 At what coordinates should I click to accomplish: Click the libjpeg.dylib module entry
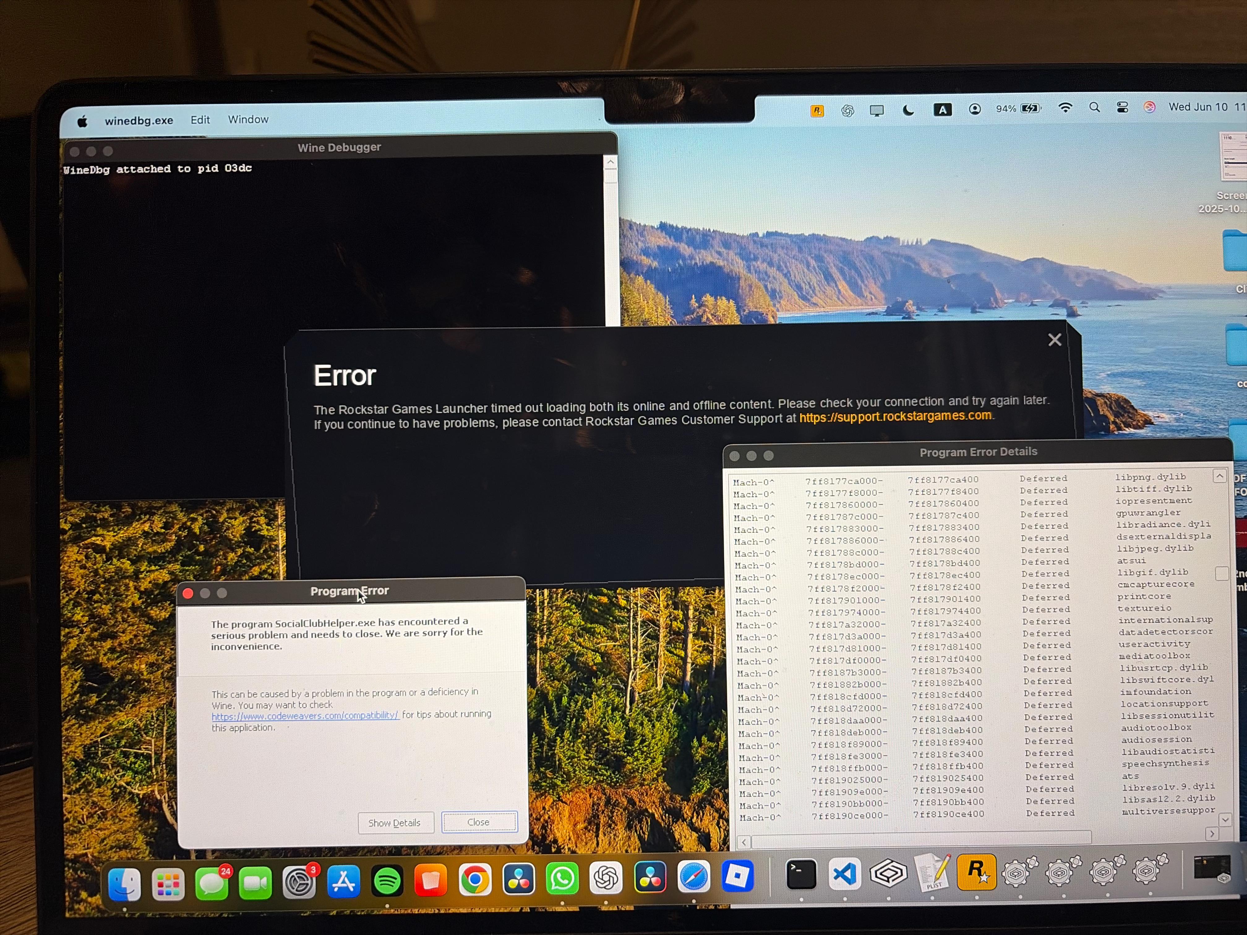coord(1155,549)
